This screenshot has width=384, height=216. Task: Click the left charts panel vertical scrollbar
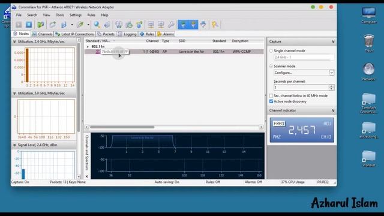[x=79, y=88]
